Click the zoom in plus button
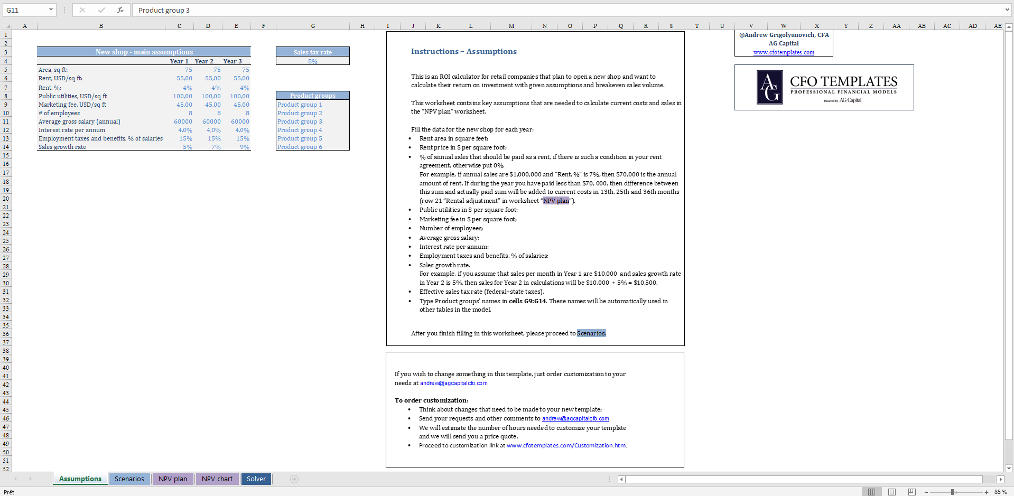1014x496 pixels. pos(987,492)
